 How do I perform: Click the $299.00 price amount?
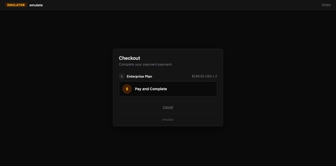tap(198, 76)
